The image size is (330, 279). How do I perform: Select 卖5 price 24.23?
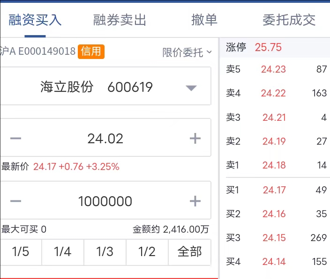pyautogui.click(x=273, y=69)
